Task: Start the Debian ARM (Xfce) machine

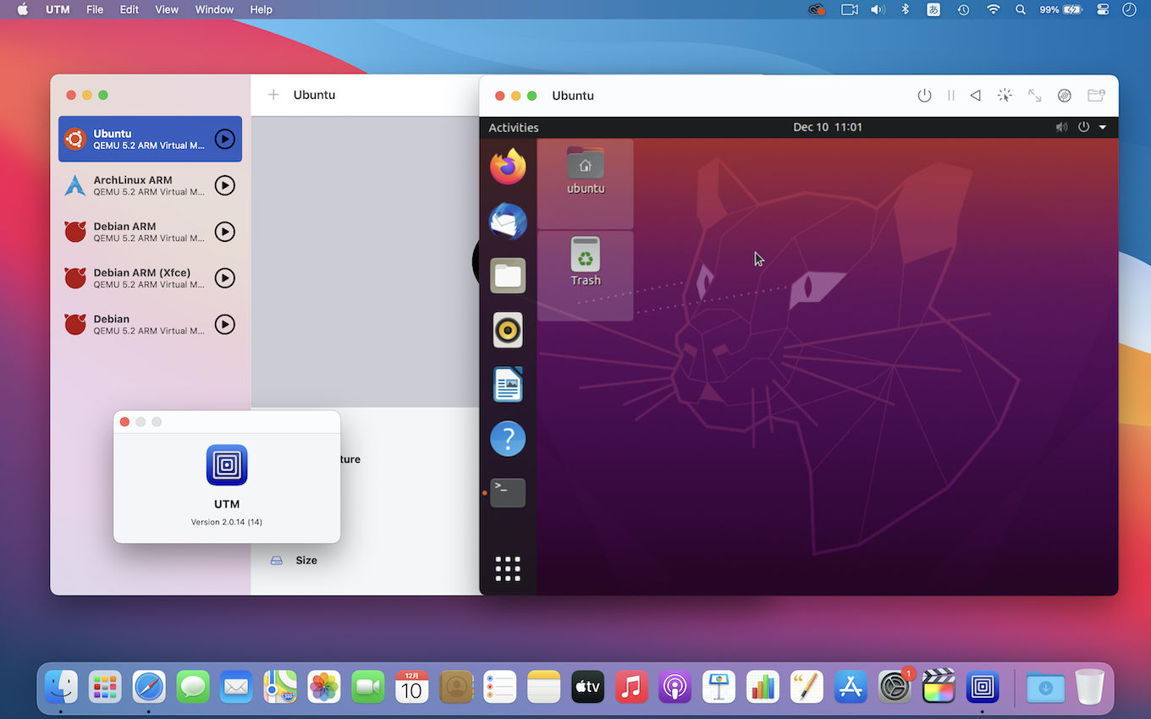Action: coord(224,278)
